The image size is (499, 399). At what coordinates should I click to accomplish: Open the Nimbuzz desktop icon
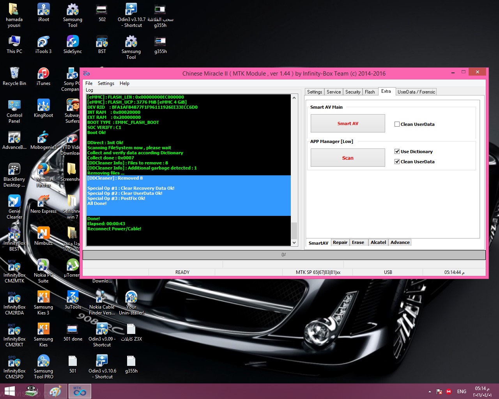(43, 236)
